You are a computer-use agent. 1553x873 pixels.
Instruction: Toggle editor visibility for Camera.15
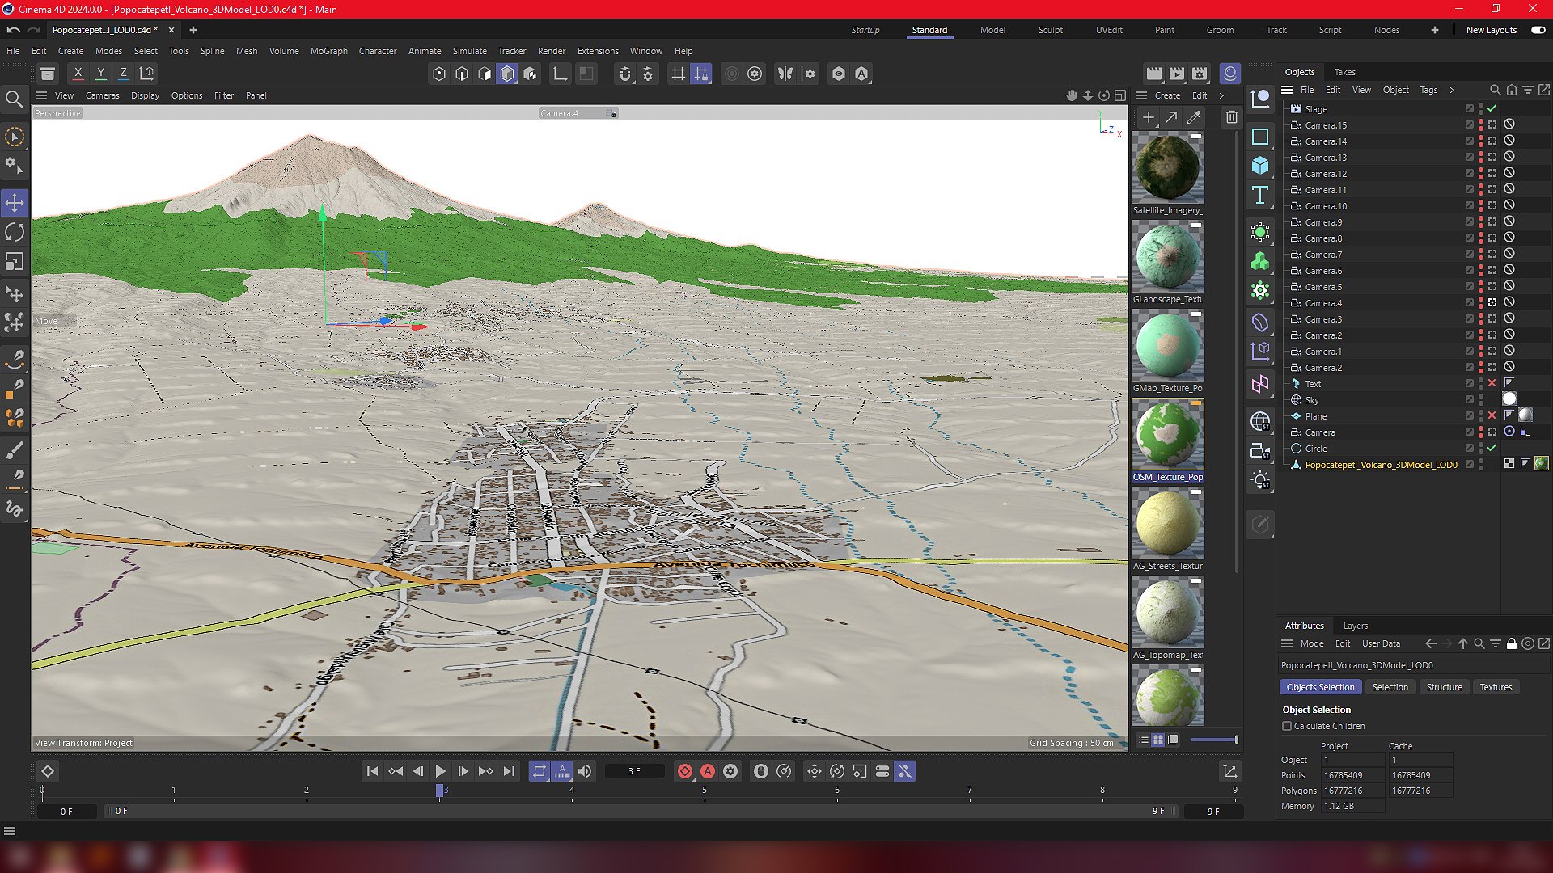(1481, 122)
